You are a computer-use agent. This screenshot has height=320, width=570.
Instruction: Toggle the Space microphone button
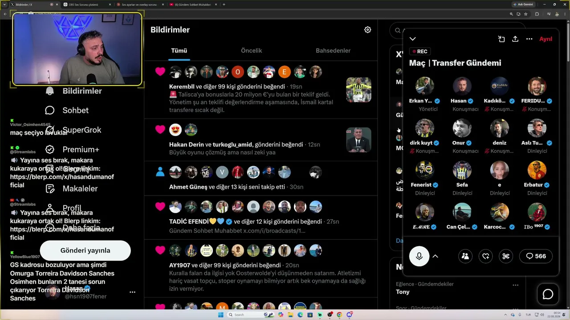pyautogui.click(x=419, y=256)
